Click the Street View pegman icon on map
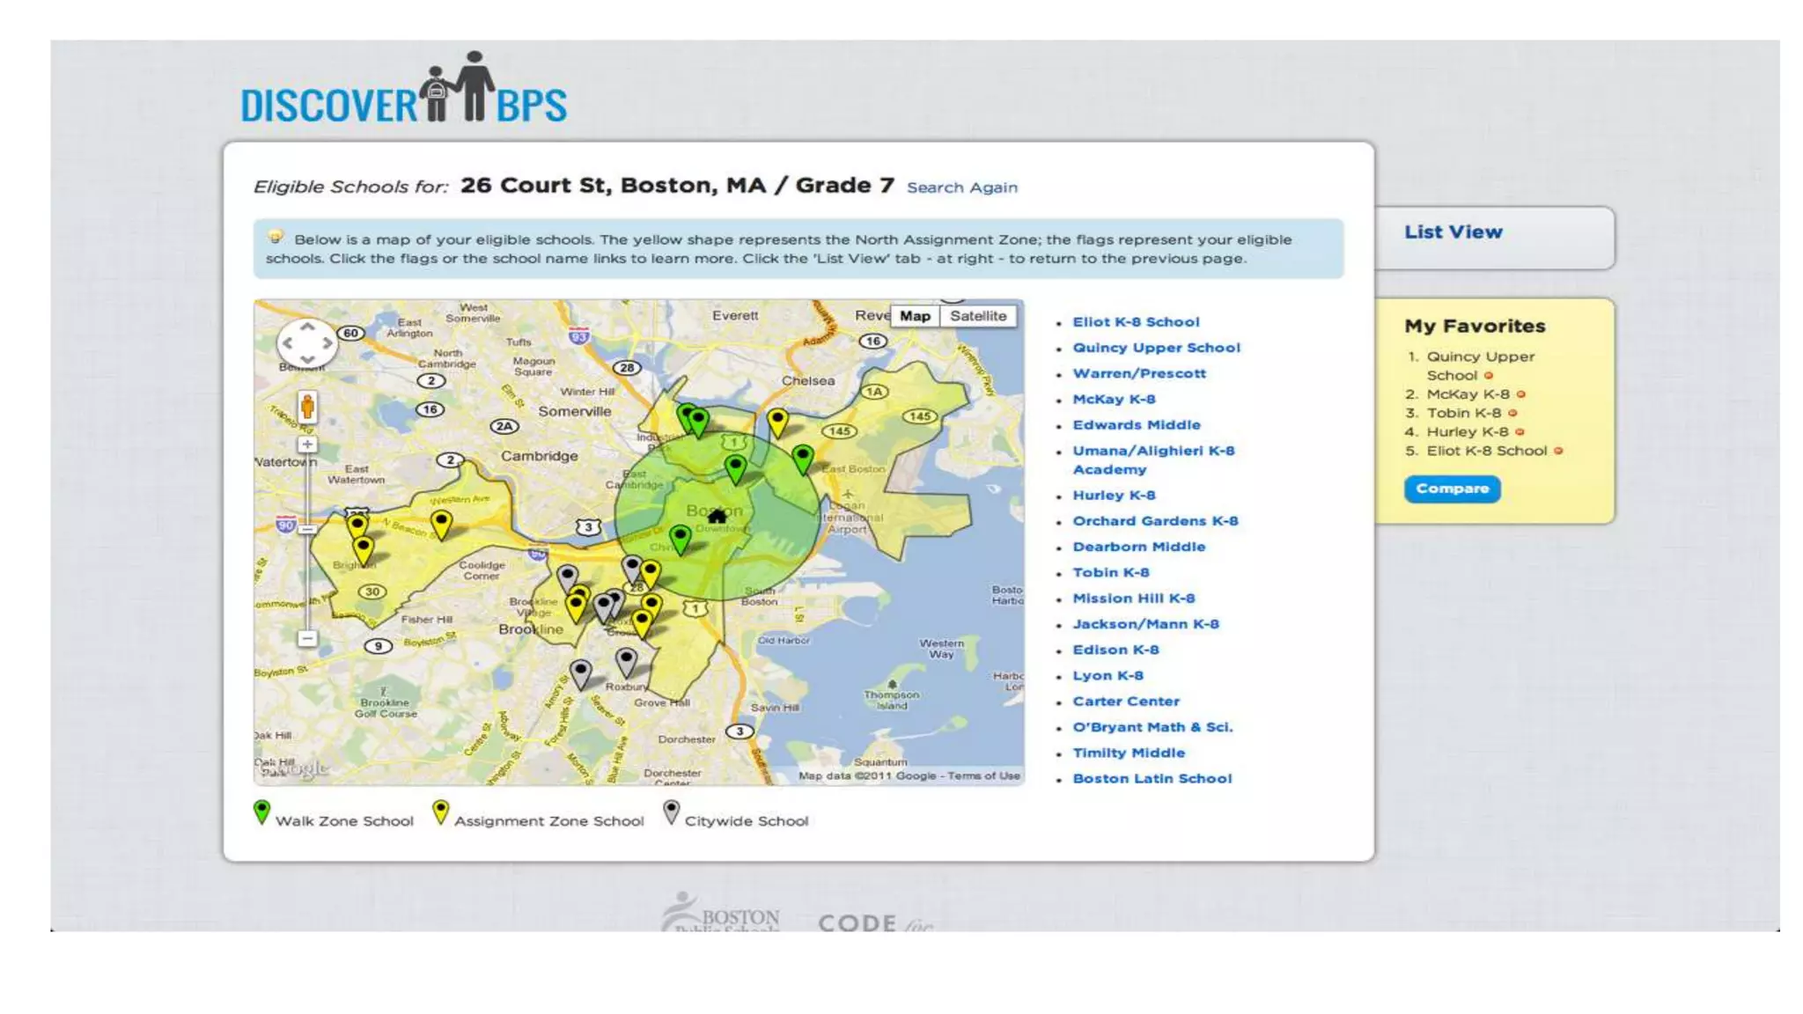Screen dimensions: 1803x1014 [307, 407]
